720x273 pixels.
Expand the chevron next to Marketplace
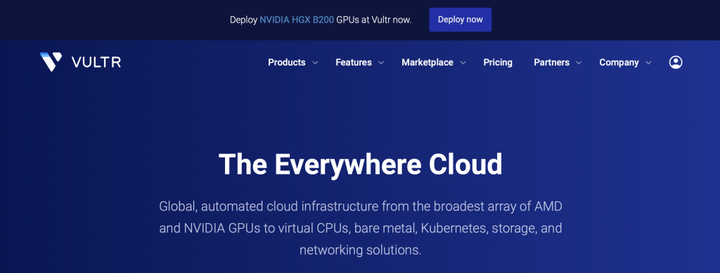pyautogui.click(x=463, y=63)
